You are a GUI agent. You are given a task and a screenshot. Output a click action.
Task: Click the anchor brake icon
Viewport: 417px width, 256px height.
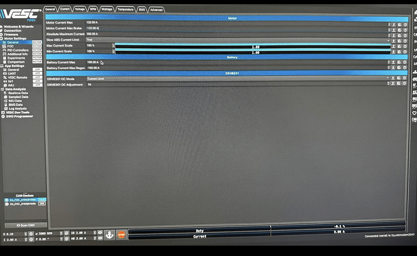point(109,235)
